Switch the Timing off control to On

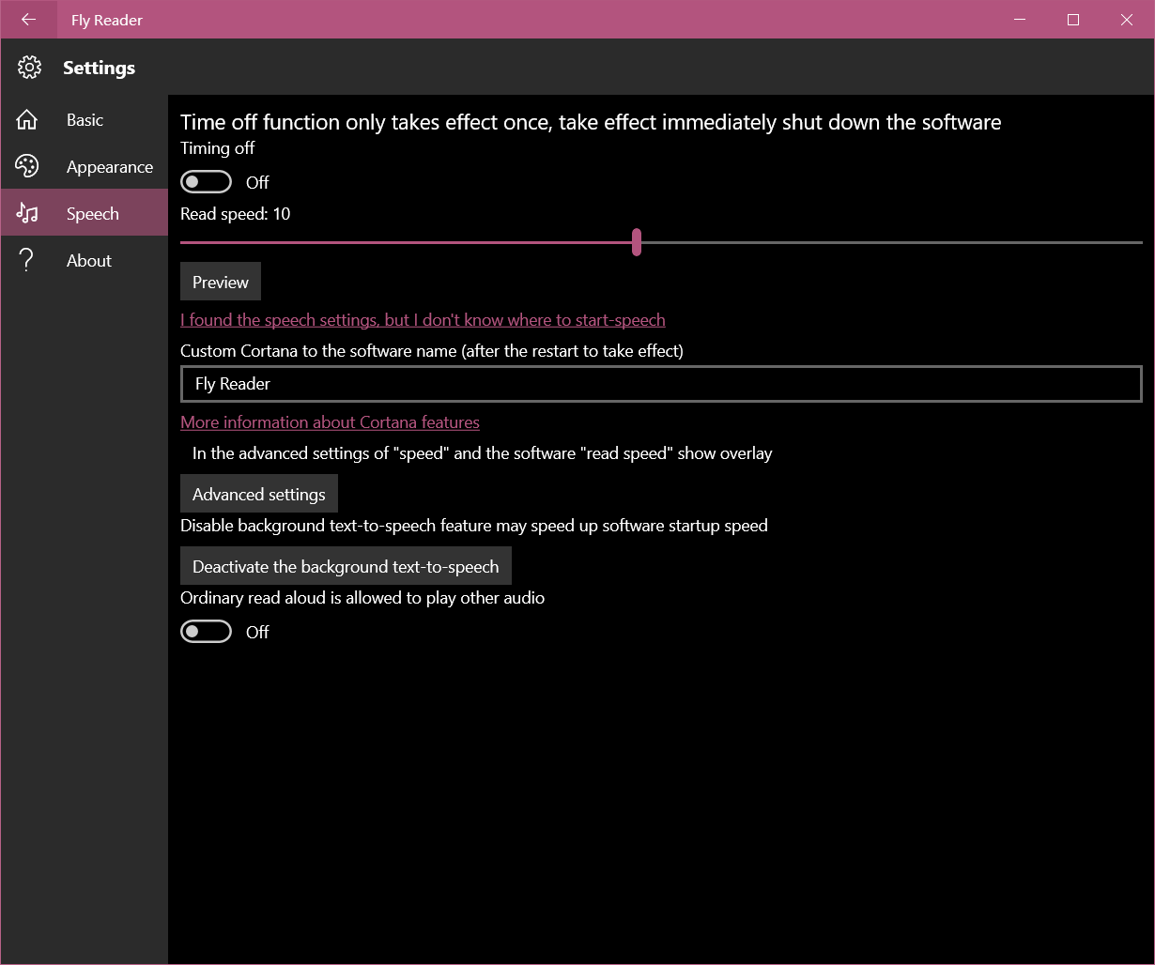click(x=206, y=181)
